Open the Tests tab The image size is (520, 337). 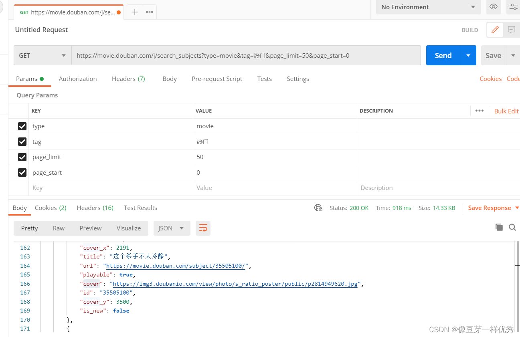pyautogui.click(x=265, y=79)
